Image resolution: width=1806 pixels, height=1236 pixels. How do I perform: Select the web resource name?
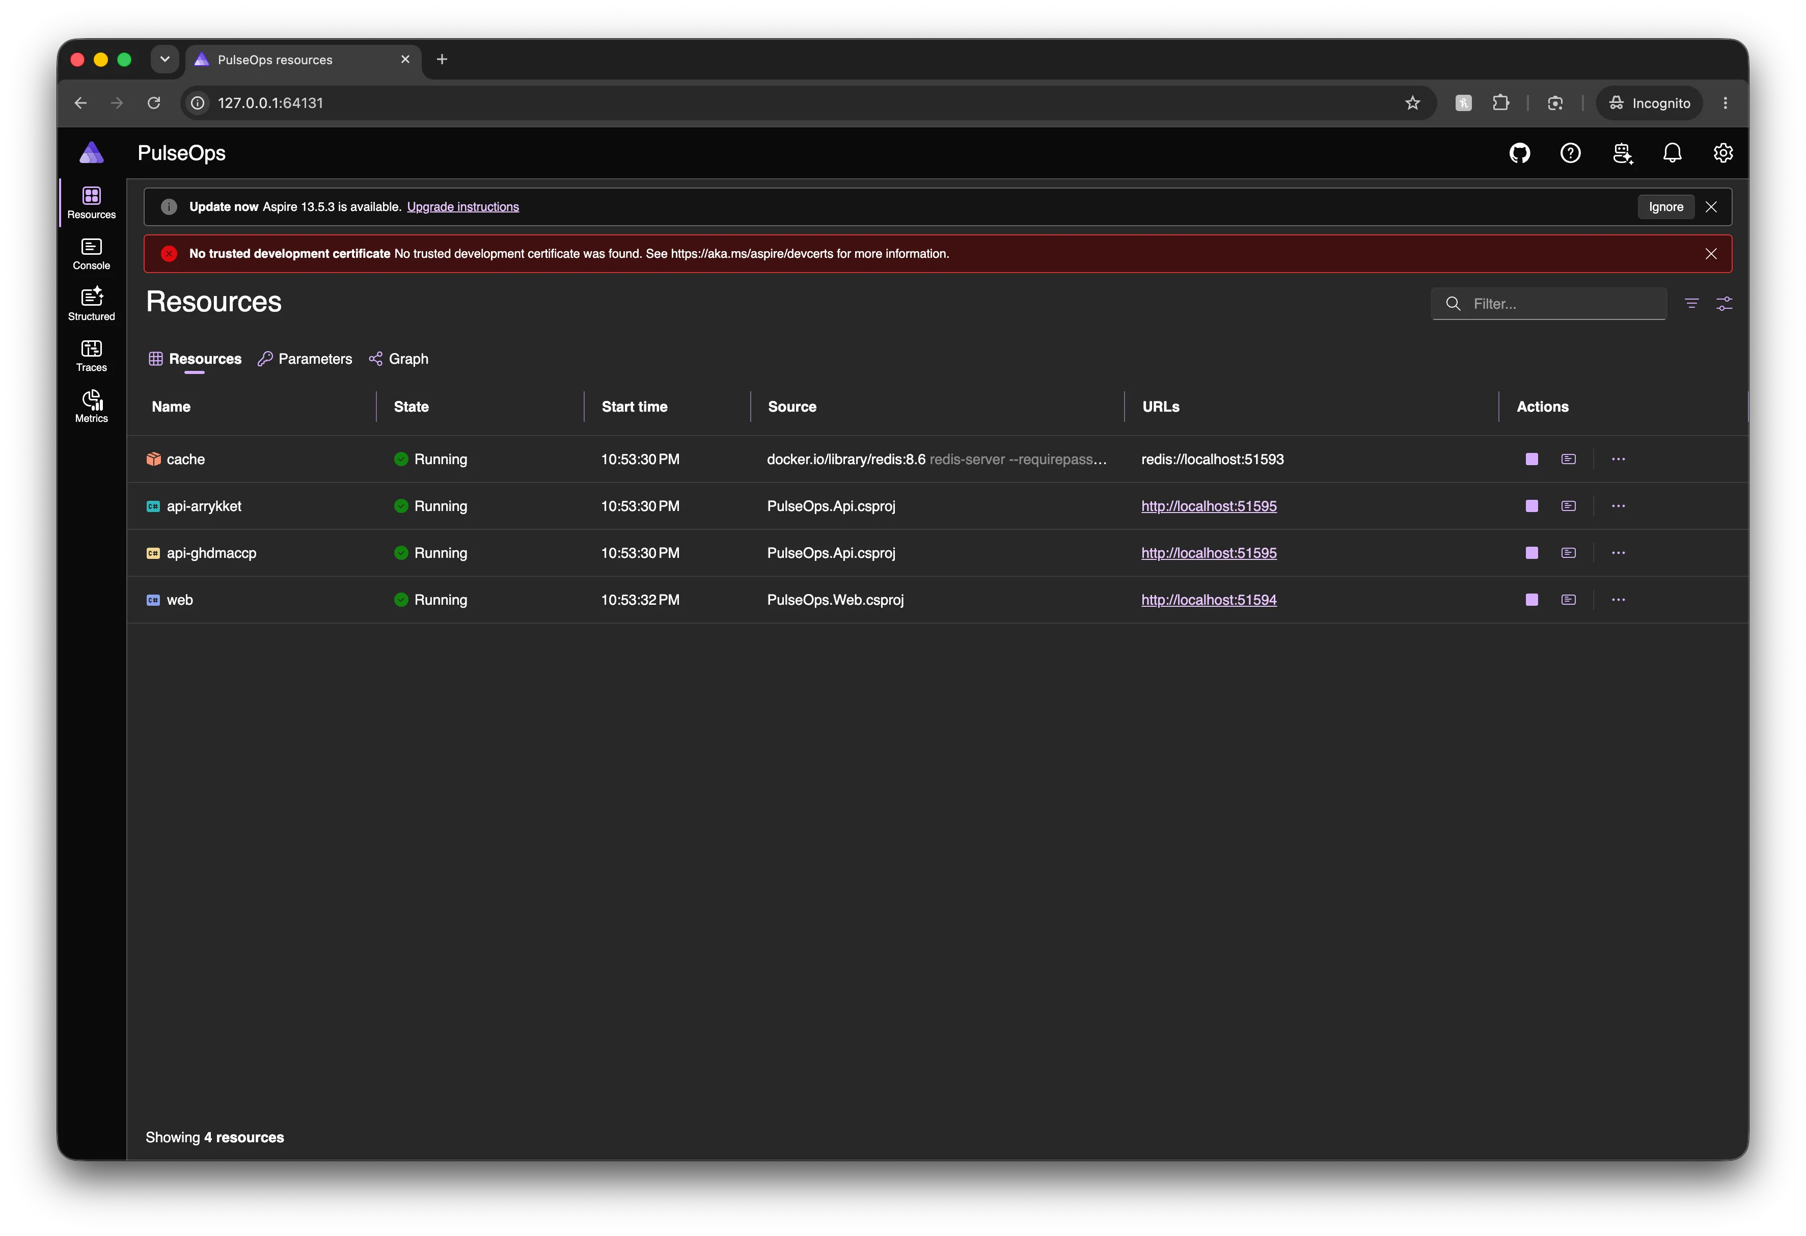pyautogui.click(x=179, y=600)
